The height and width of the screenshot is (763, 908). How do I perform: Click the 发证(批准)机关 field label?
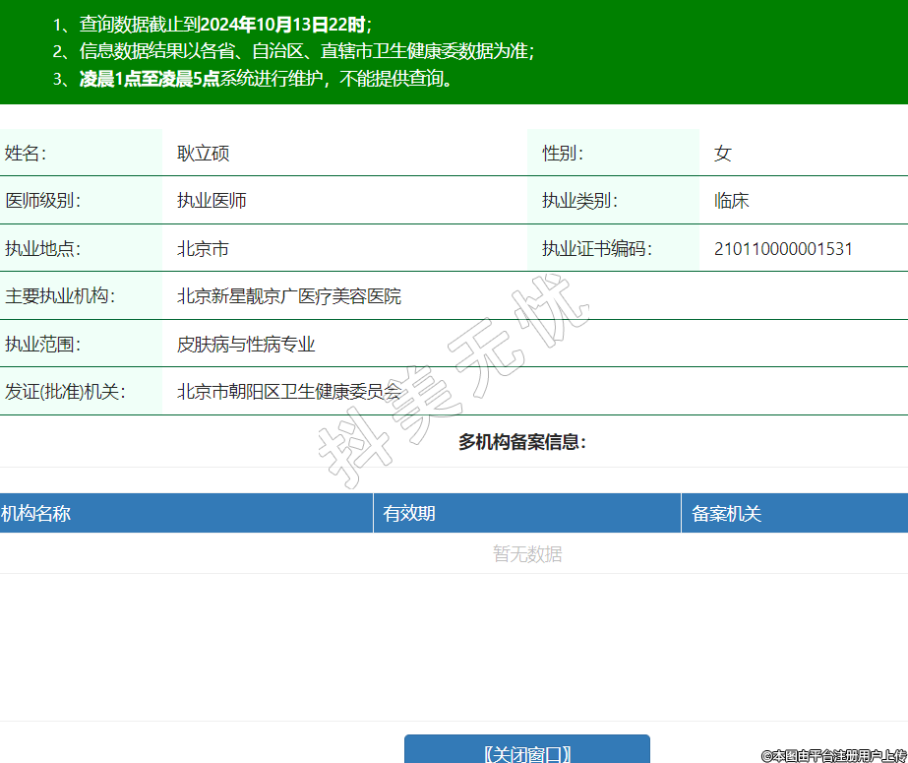click(66, 392)
